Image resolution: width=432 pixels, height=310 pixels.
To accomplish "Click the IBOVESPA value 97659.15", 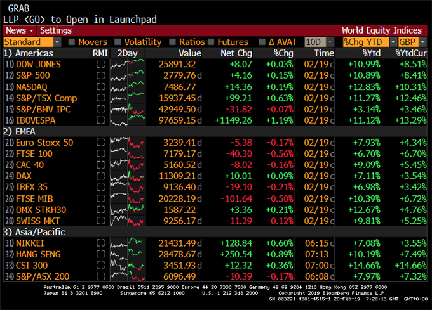I will point(178,120).
